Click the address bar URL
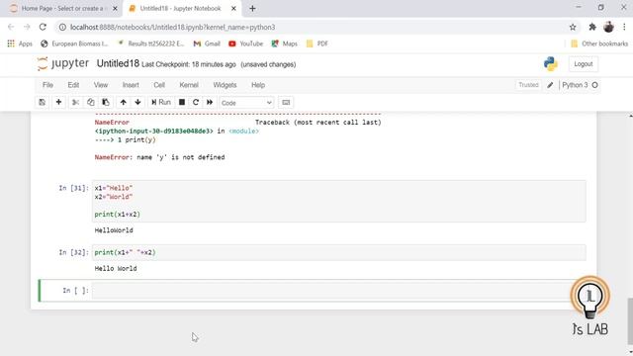 pos(173,27)
